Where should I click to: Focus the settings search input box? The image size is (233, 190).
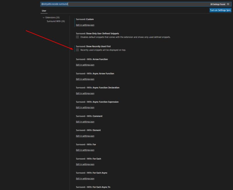coord(116,4)
